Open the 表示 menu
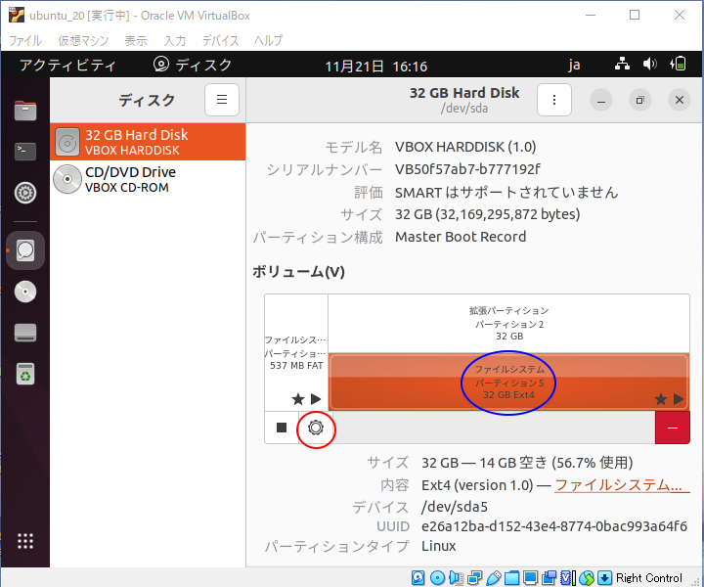 [x=136, y=40]
